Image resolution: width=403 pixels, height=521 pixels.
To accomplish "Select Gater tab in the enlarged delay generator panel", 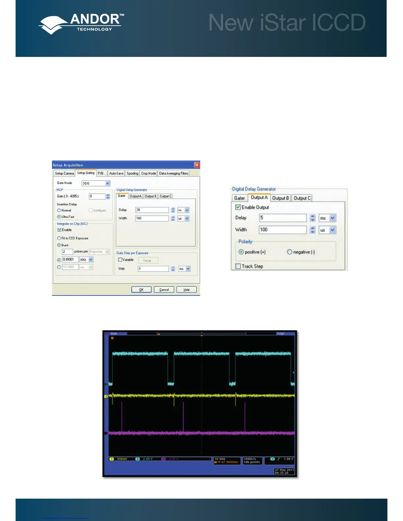I will click(239, 198).
